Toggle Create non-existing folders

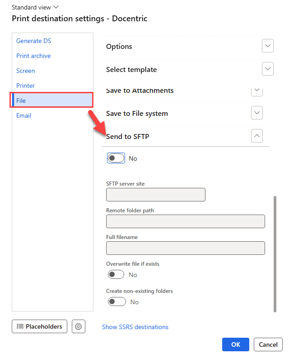(117, 301)
